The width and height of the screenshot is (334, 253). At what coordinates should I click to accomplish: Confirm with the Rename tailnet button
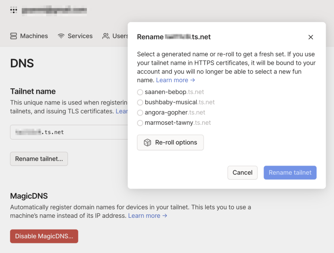pyautogui.click(x=290, y=173)
